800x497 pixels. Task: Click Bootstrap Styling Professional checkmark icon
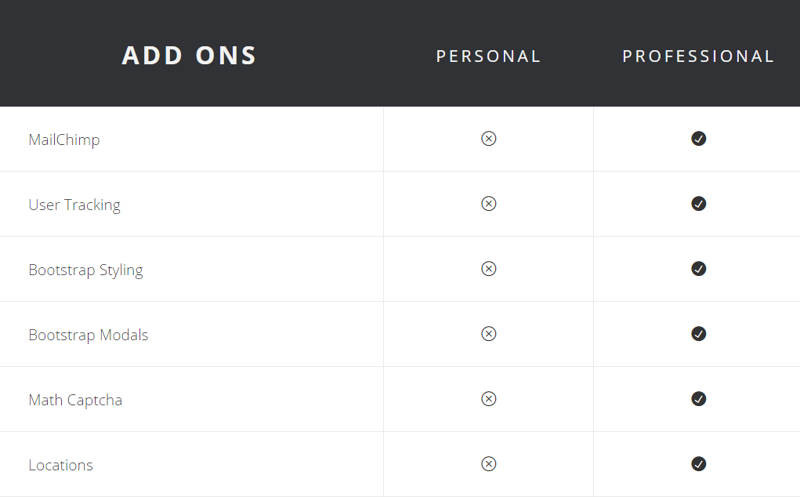698,269
